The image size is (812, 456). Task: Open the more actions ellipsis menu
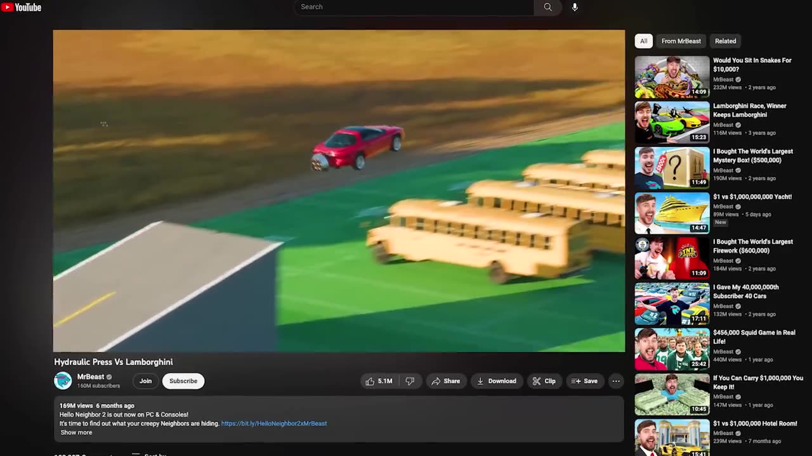coord(616,381)
